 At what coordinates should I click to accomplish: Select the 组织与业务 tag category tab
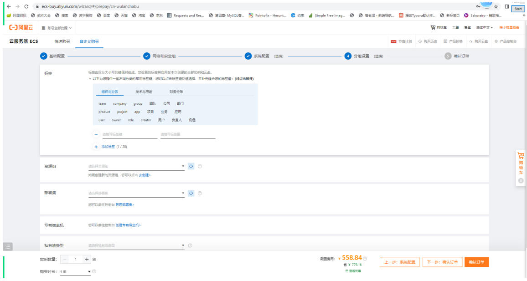109,92
